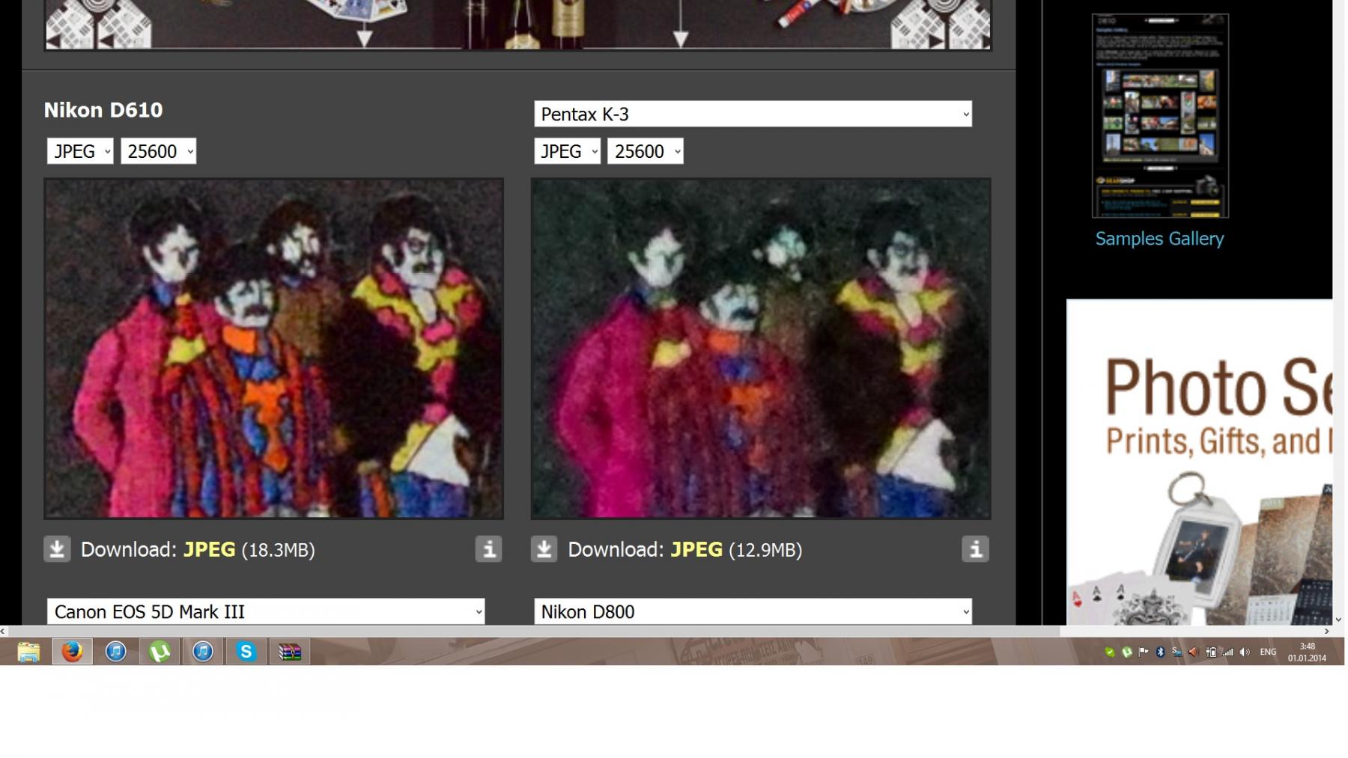Click the Photo prints and gifts advertisement
Screen dimensions: 1348x758
click(1199, 462)
